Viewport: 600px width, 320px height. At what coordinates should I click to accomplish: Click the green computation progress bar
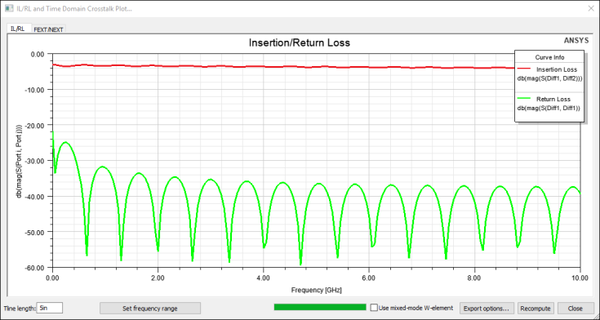pyautogui.click(x=320, y=307)
